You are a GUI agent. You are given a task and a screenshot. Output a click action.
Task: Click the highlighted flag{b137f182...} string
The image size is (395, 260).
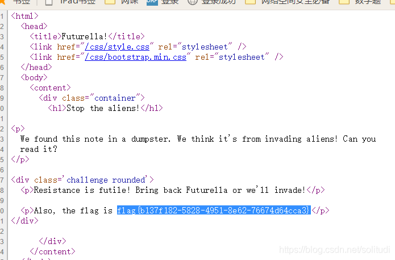click(214, 211)
